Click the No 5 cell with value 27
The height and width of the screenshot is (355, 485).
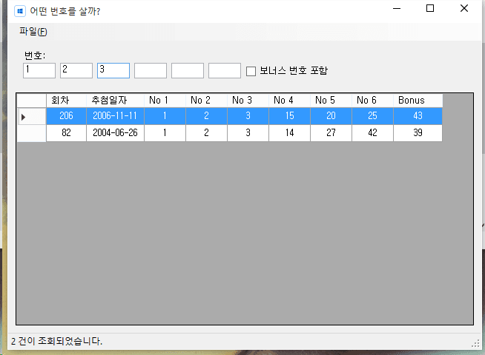(331, 133)
